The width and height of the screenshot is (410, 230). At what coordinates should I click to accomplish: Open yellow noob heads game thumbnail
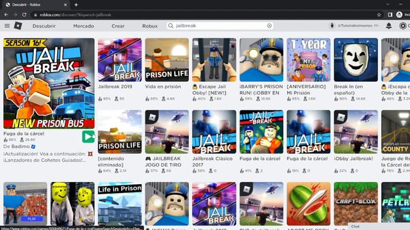click(72, 204)
